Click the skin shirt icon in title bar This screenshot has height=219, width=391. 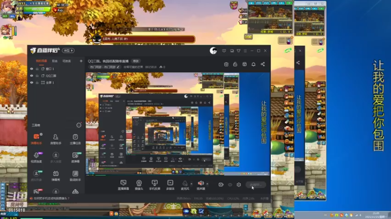click(x=239, y=51)
